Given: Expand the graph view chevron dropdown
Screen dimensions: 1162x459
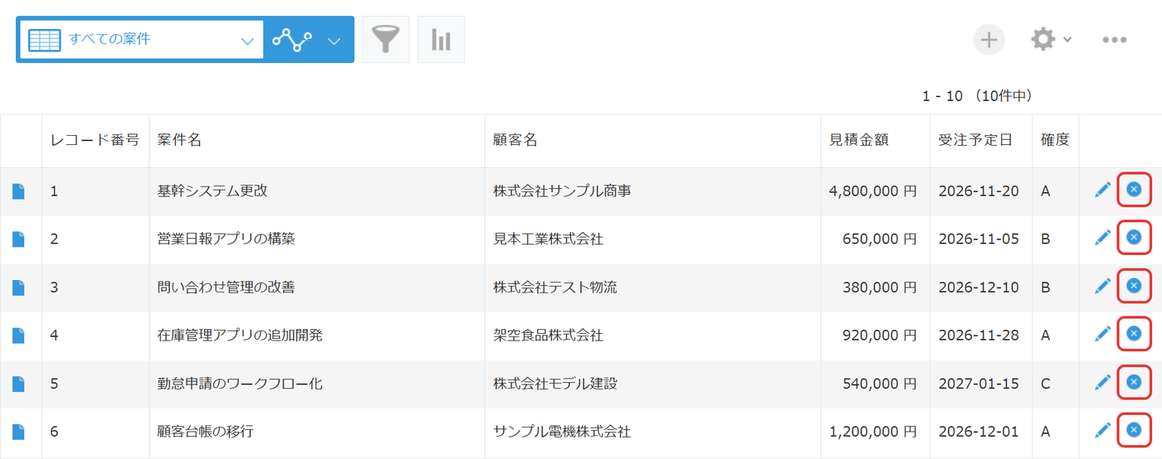Looking at the screenshot, I should 334,40.
